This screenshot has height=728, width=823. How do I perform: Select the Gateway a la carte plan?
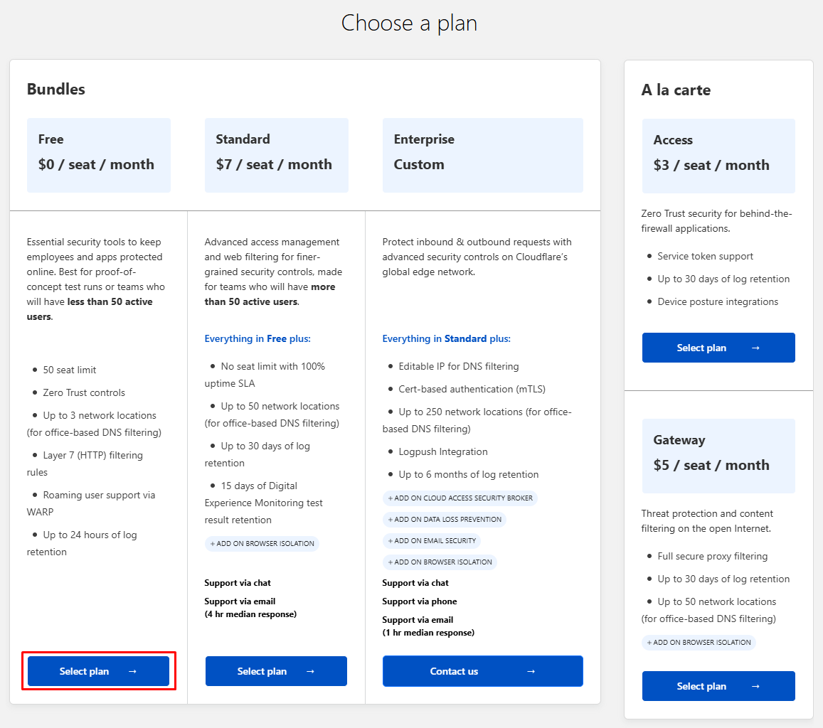(x=718, y=686)
